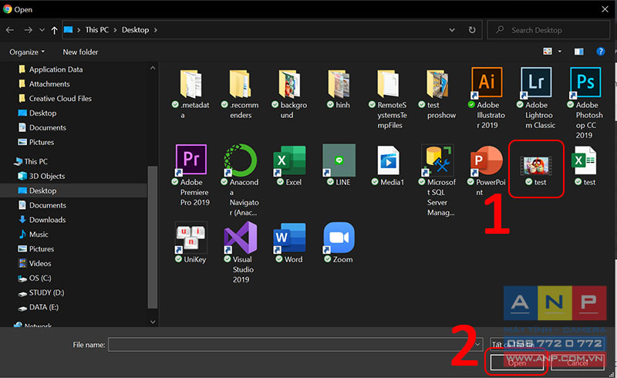Change the file view layout icon
This screenshot has height=378, width=617.
548,52
